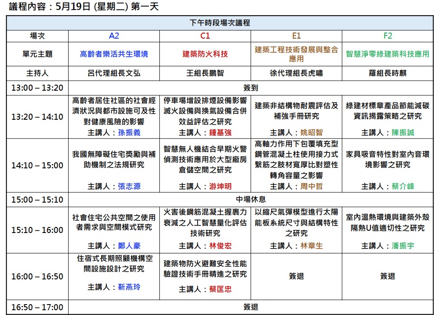Click the 高齡者樂活共生環境 theme title
Image resolution: width=436 pixels, height=315 pixels.
tap(114, 54)
